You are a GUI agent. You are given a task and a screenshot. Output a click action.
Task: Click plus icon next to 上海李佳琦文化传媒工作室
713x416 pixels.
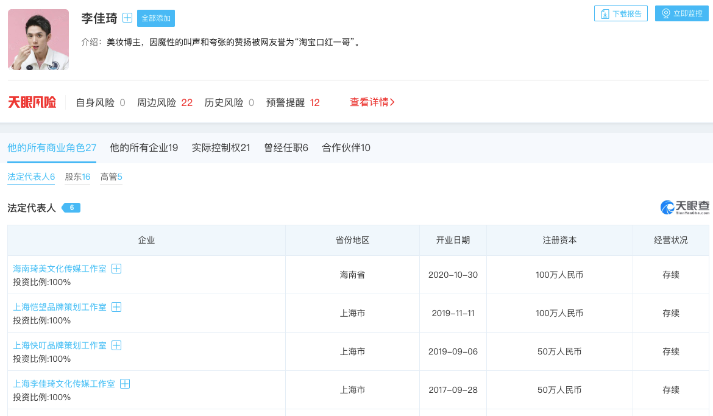pyautogui.click(x=125, y=384)
